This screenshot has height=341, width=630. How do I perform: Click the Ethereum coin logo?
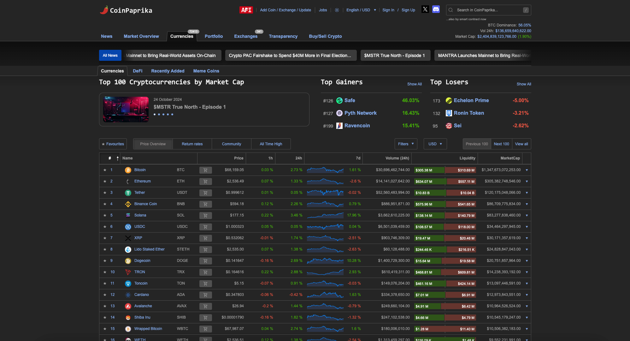tap(128, 181)
